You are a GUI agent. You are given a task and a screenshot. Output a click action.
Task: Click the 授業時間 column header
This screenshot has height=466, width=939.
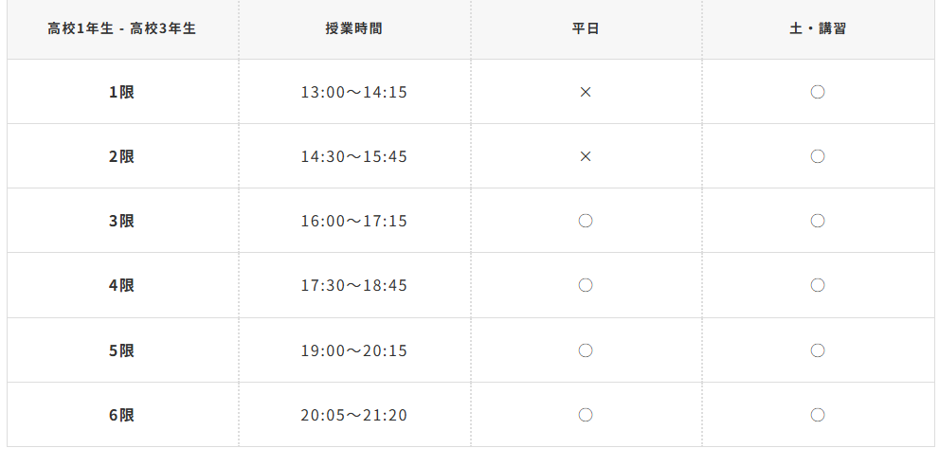[354, 28]
